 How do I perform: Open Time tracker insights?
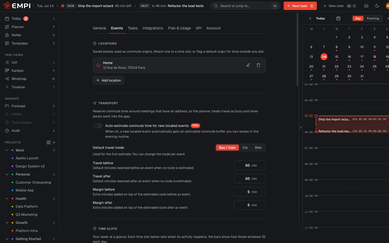[30, 122]
